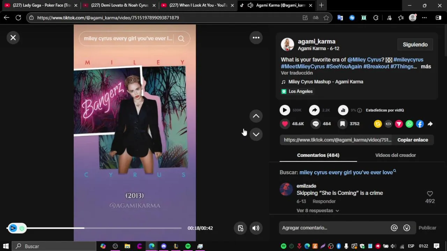
Task: Open Spotify from the Windows taskbar
Action: click(x=188, y=246)
